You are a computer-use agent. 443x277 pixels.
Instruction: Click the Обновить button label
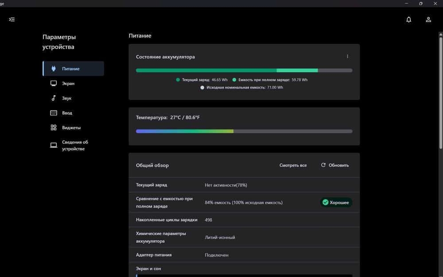[338, 165]
